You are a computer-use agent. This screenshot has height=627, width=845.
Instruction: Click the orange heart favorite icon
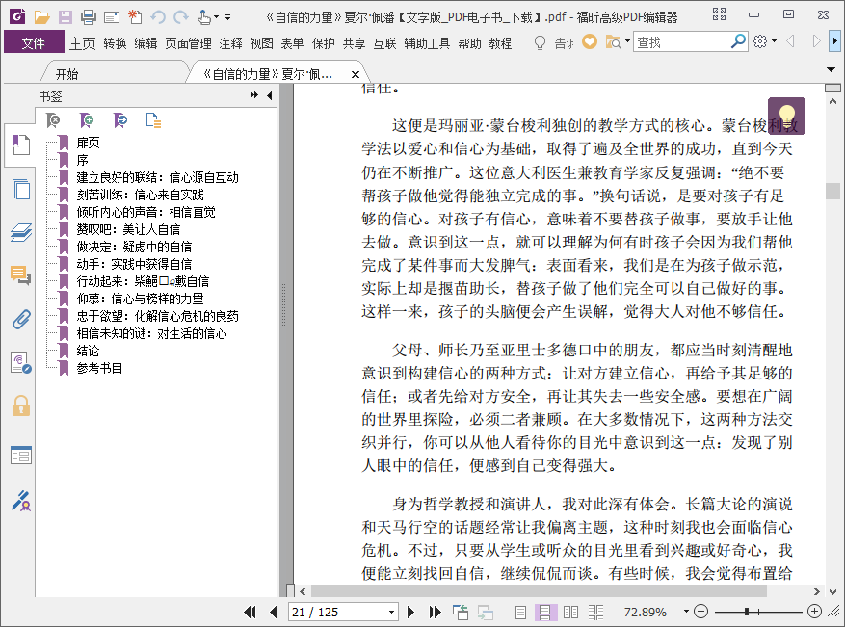click(590, 41)
